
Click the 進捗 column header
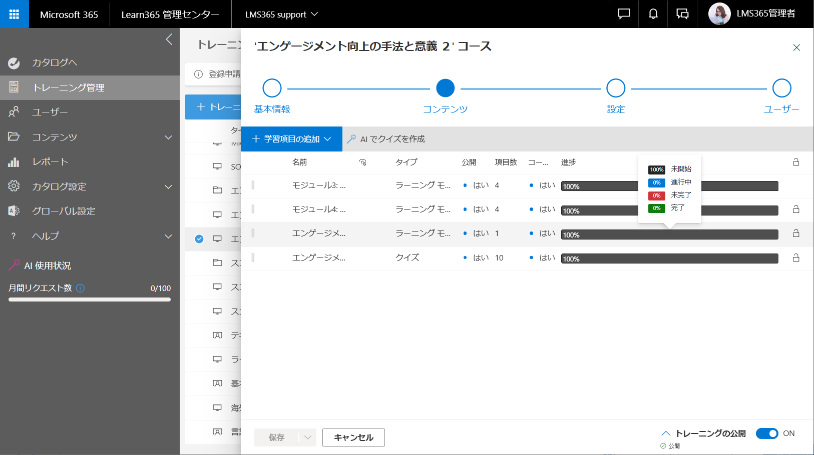[x=569, y=162]
